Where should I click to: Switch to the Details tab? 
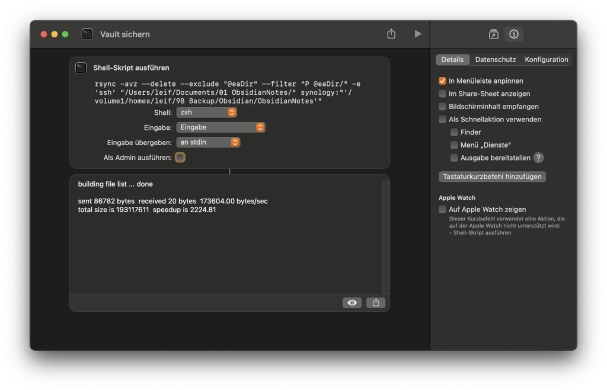[x=452, y=60]
